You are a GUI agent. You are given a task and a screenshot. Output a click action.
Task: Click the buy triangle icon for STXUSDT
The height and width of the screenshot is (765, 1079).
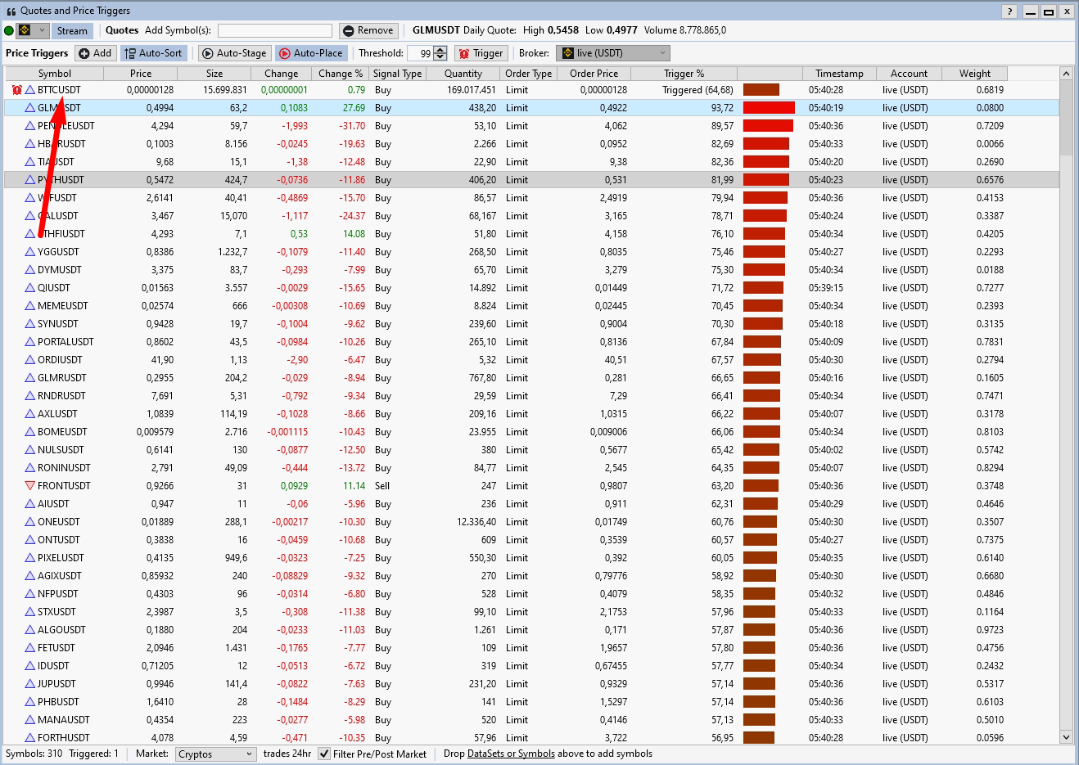point(30,612)
